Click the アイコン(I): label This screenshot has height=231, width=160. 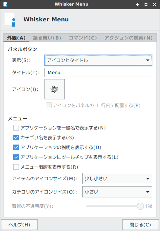pos(25,89)
